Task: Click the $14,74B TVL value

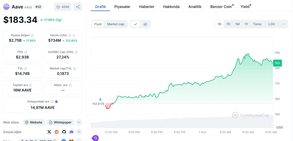Action: [x=22, y=74]
